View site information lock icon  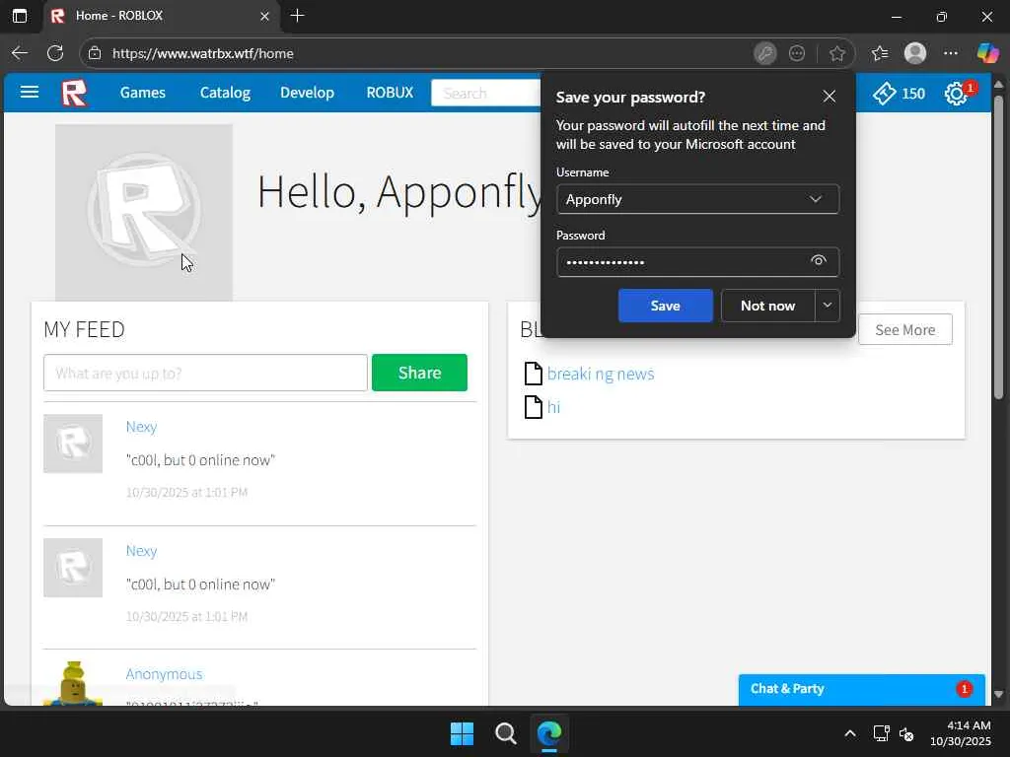95,53
